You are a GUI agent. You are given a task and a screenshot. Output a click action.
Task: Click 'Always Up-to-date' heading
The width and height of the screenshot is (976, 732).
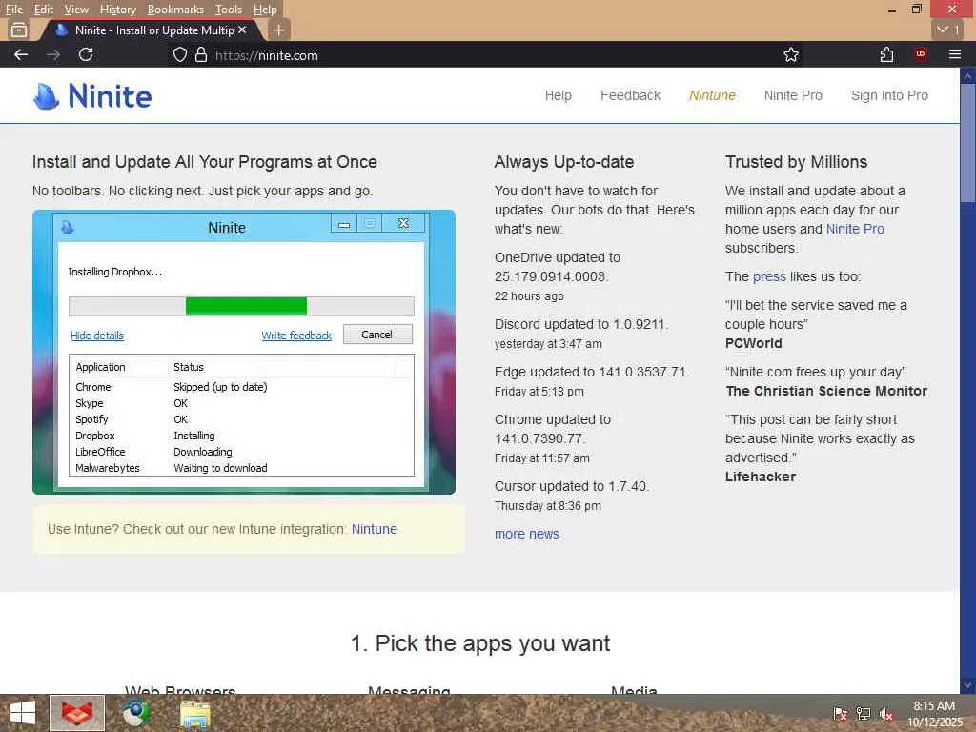point(564,162)
